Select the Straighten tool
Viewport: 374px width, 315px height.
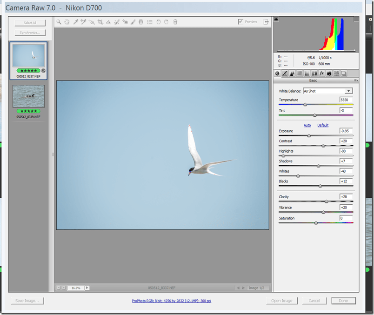[108, 22]
